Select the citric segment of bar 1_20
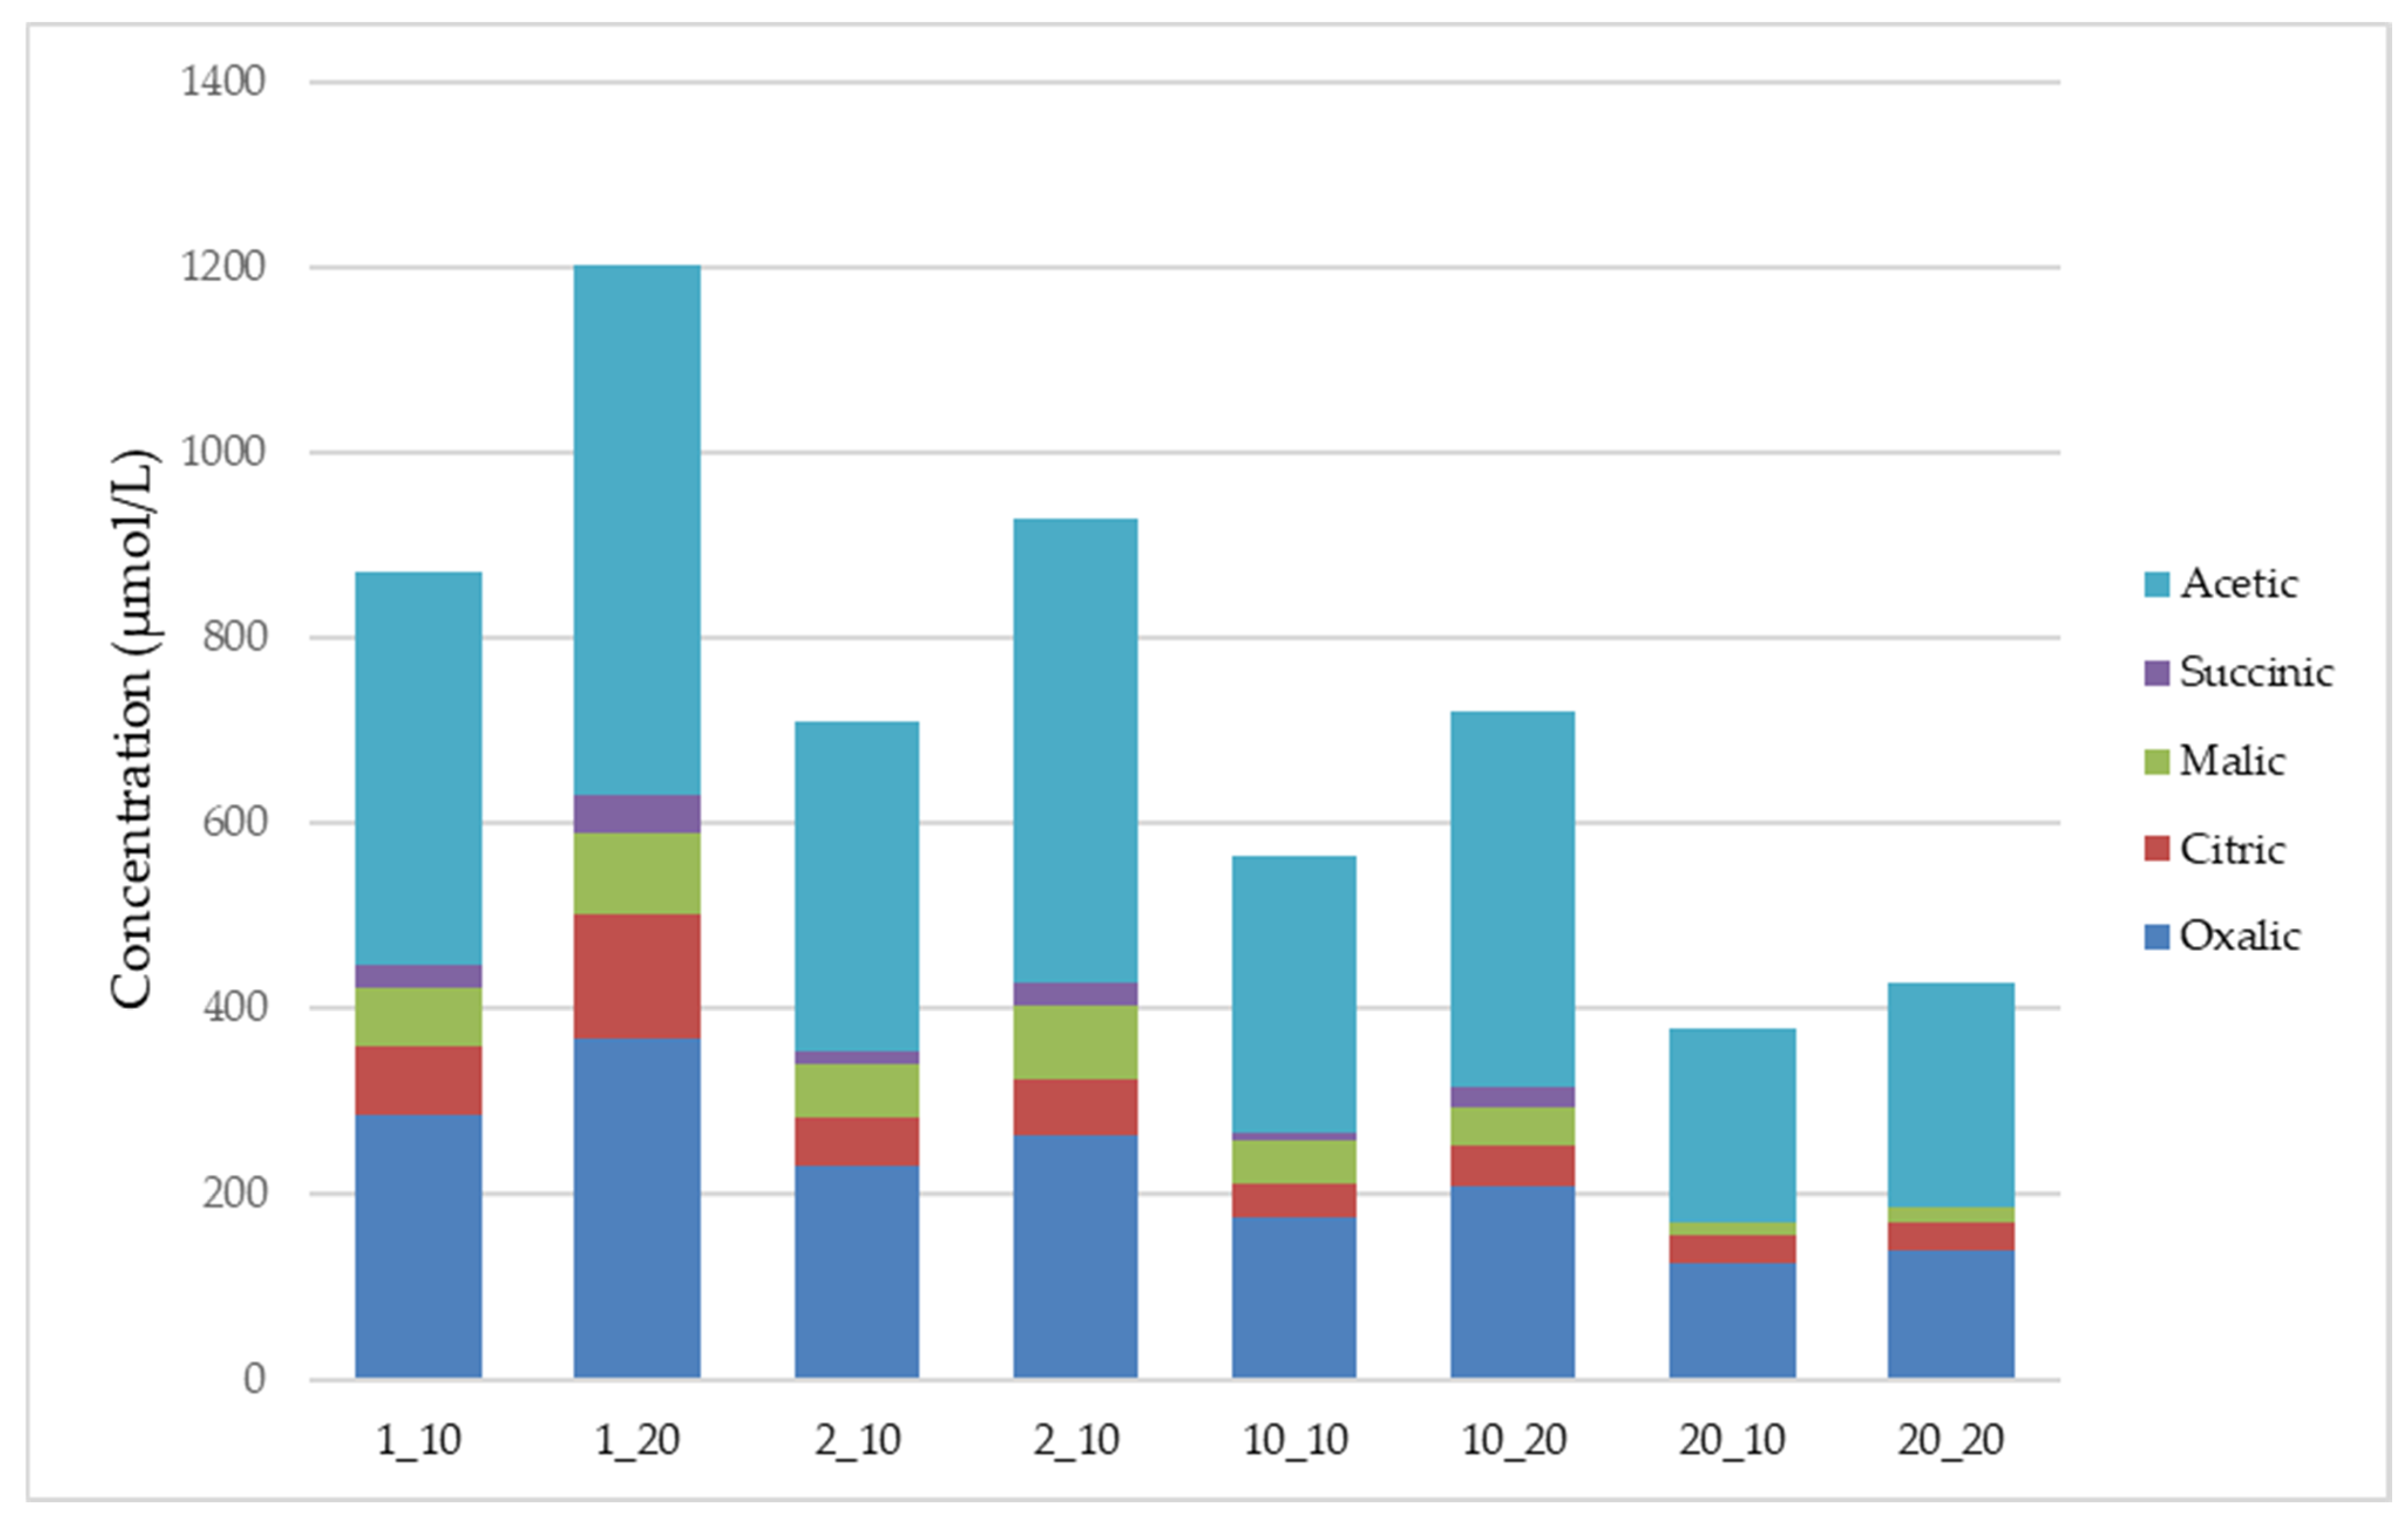Viewport: 2408px width, 1517px height. (x=637, y=976)
